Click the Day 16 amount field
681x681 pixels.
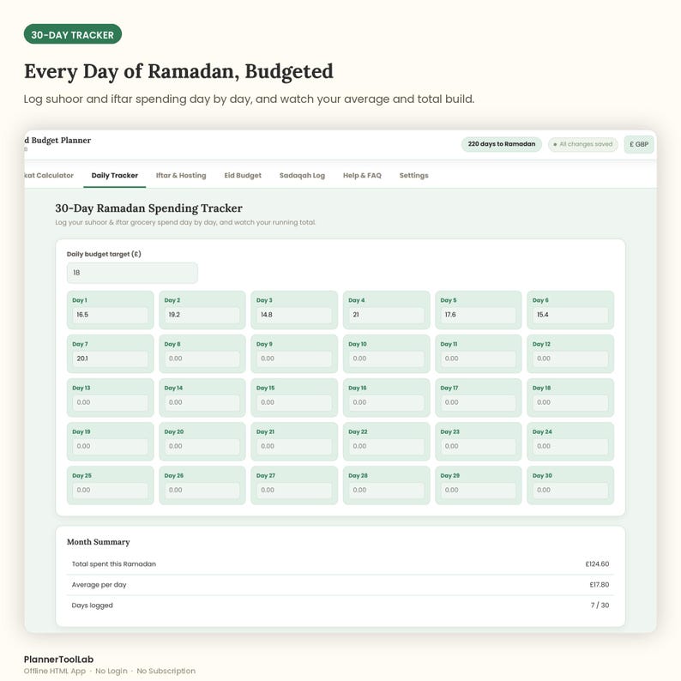(x=387, y=402)
